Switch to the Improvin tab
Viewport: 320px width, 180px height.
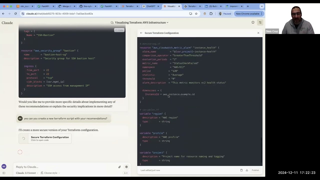click(x=234, y=6)
